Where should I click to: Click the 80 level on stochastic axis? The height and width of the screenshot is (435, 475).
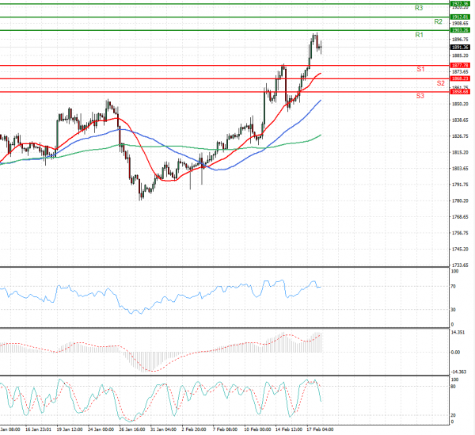[x=453, y=387]
